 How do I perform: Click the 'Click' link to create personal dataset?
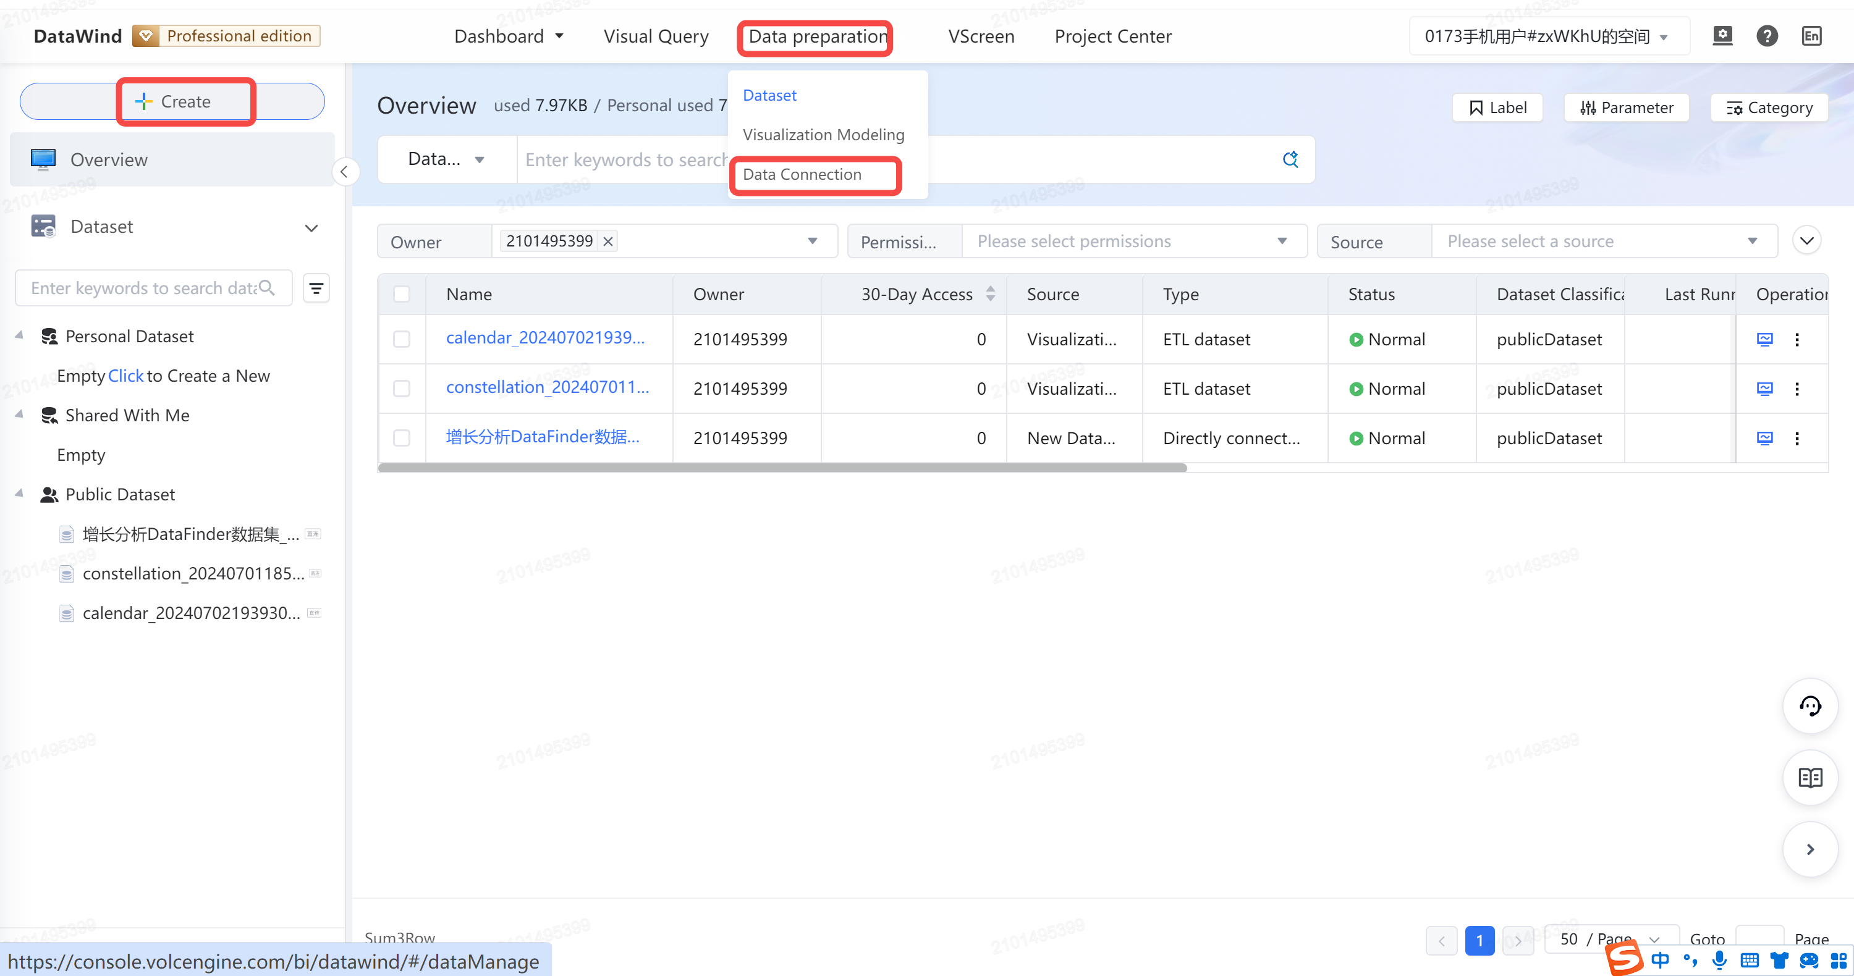click(125, 376)
